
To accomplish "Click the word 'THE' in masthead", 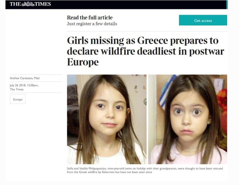I will click(15, 4).
